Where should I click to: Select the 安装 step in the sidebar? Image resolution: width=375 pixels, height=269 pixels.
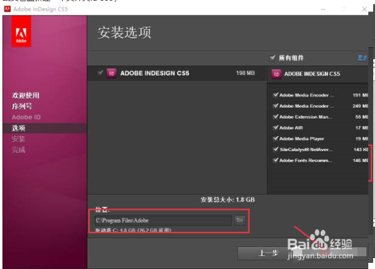click(x=18, y=139)
